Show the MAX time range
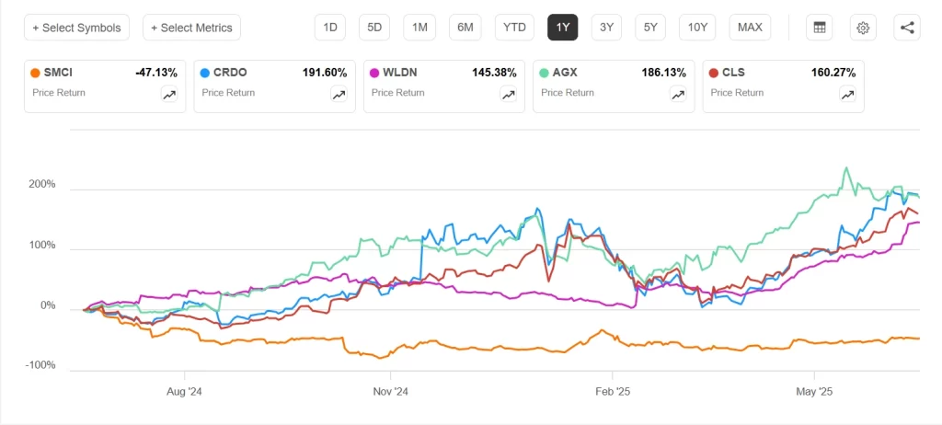Image resolution: width=942 pixels, height=425 pixels. [750, 28]
